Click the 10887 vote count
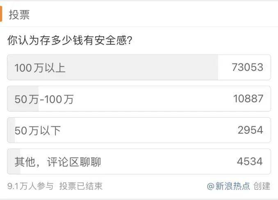This screenshot has height=200, width=278. (247, 99)
